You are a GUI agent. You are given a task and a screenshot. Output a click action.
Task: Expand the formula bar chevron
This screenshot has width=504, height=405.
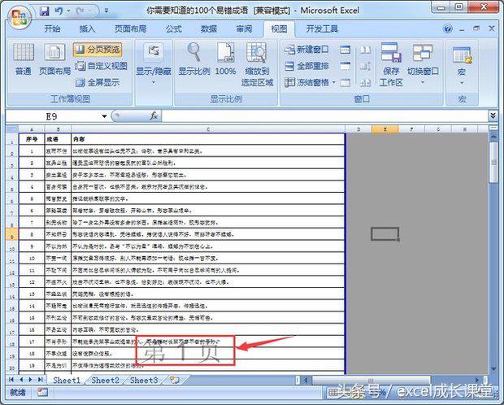[493, 115]
